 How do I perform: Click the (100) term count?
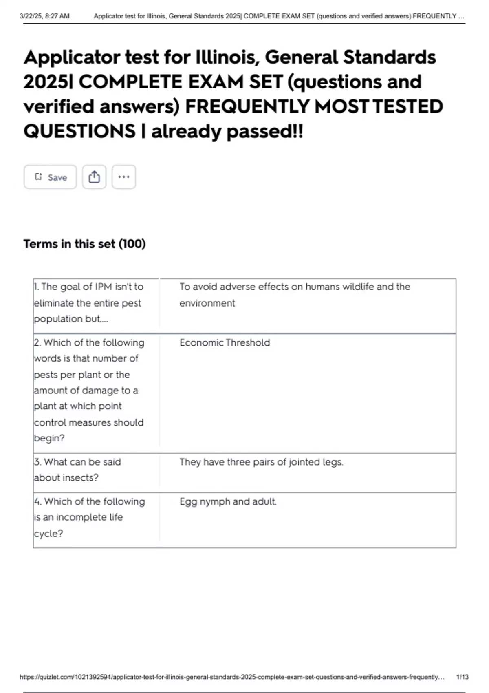click(132, 244)
